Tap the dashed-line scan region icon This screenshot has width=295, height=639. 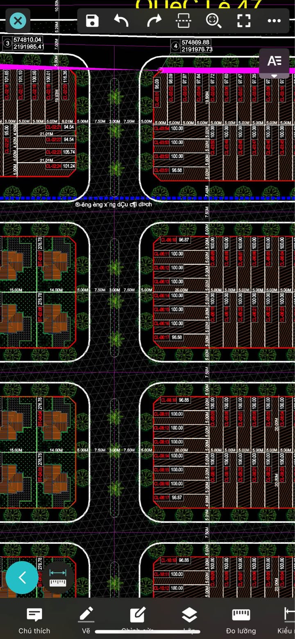183,21
